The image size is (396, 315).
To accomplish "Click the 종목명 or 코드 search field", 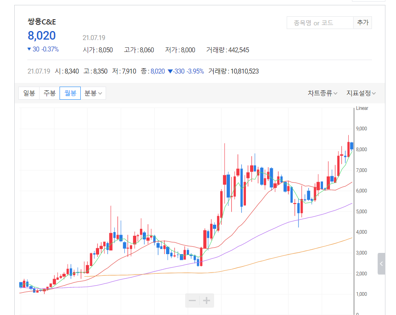I will tap(320, 23).
